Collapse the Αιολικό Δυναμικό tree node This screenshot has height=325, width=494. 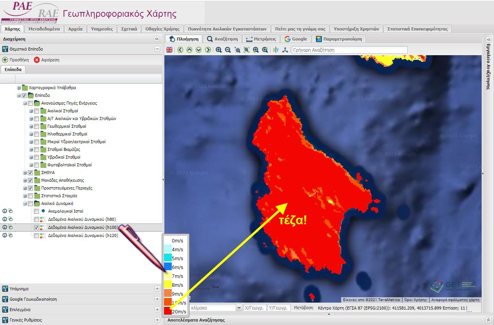(25, 203)
